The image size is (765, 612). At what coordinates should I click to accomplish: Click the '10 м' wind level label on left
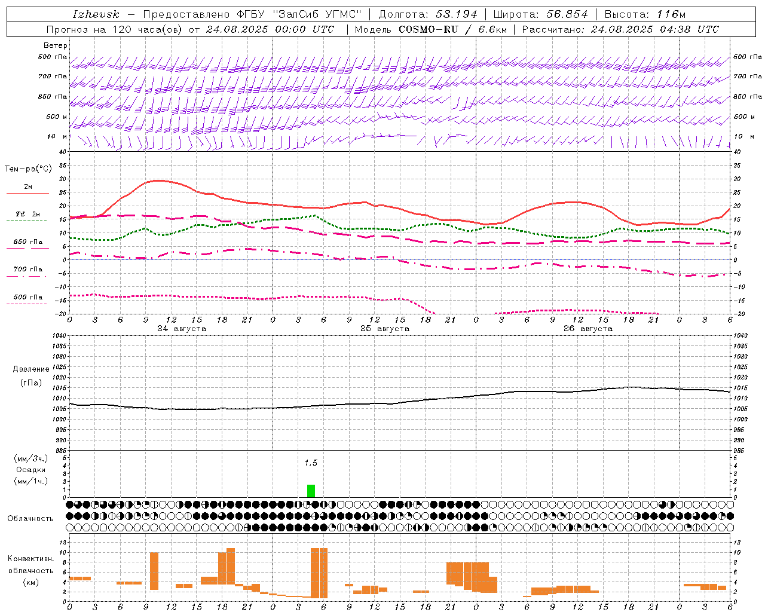(57, 137)
